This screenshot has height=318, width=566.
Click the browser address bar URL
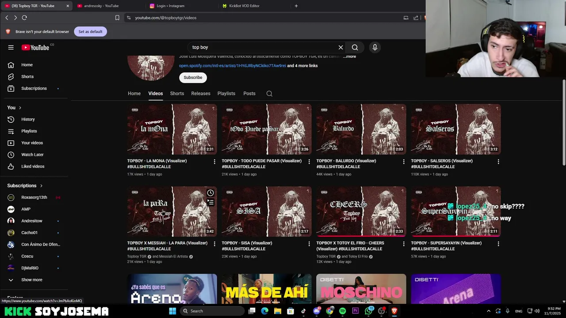[x=166, y=18]
